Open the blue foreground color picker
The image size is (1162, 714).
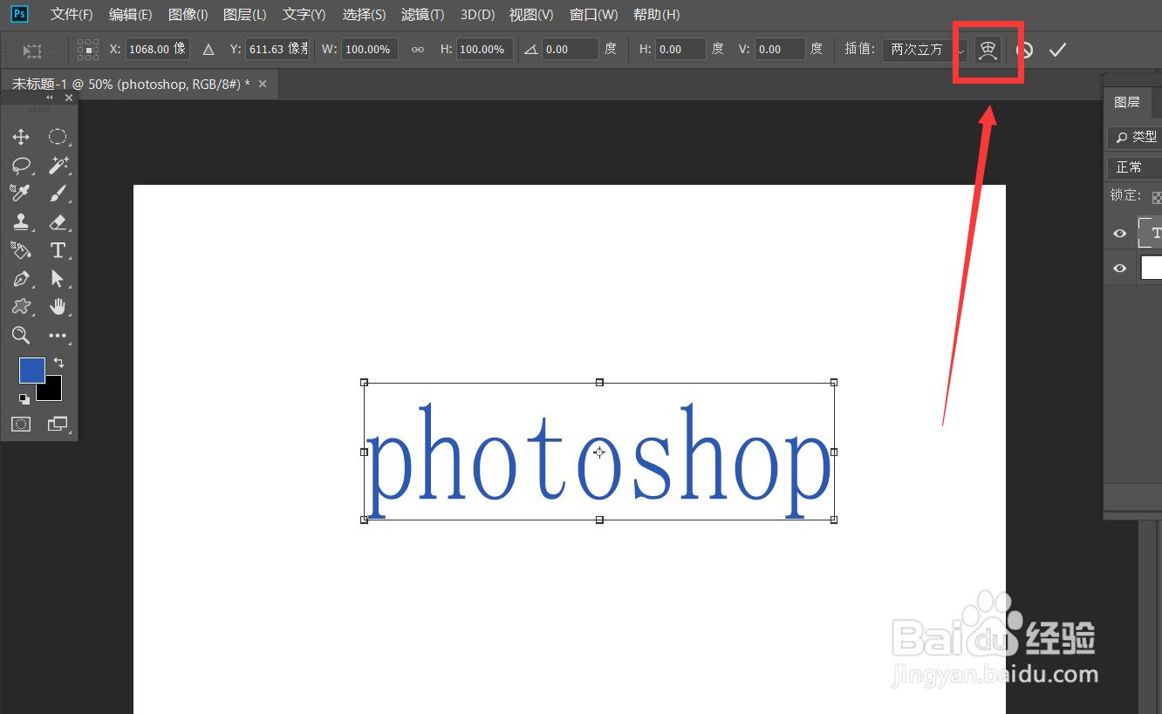(x=31, y=370)
